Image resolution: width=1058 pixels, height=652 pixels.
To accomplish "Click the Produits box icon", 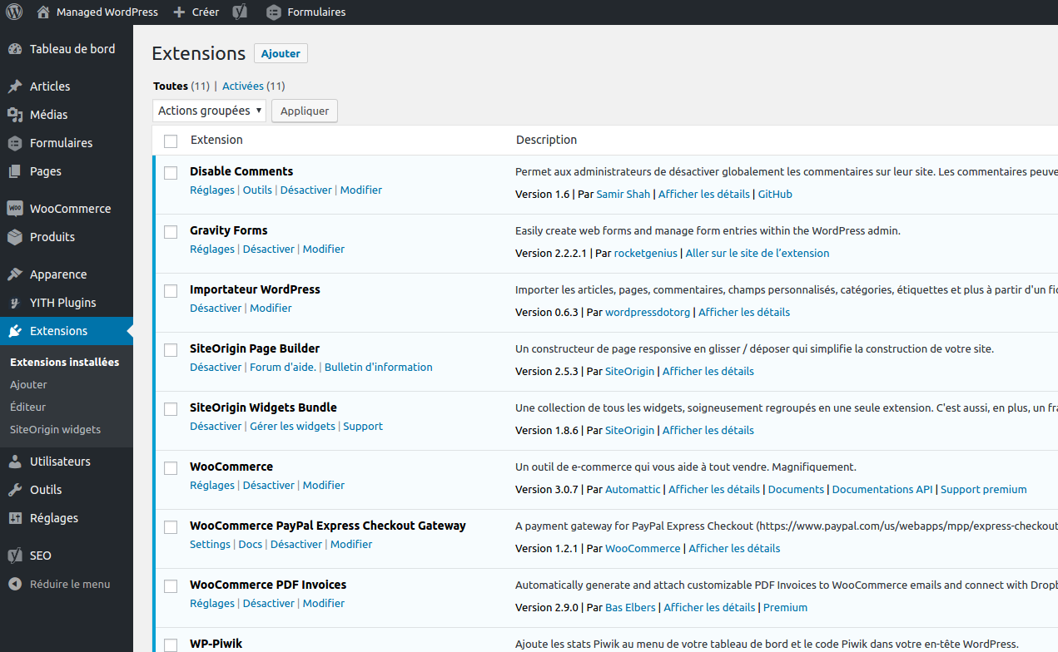I will (15, 237).
